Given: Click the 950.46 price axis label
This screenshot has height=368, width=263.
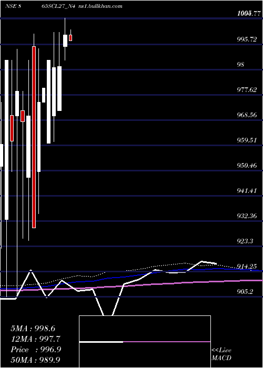Looking at the screenshot, I should 247,166.
